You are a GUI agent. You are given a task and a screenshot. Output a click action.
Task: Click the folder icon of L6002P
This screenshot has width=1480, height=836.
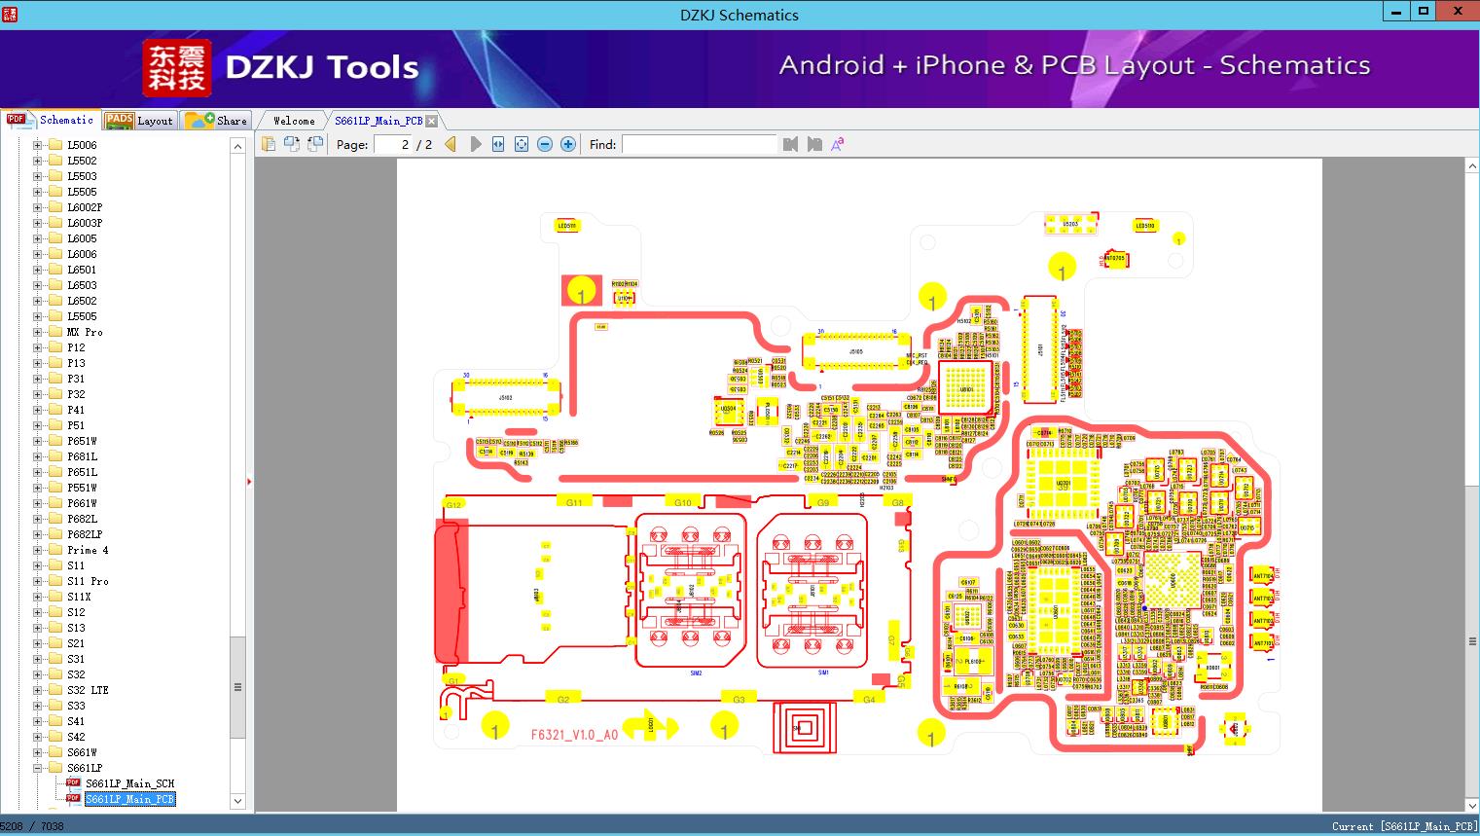pyautogui.click(x=55, y=207)
